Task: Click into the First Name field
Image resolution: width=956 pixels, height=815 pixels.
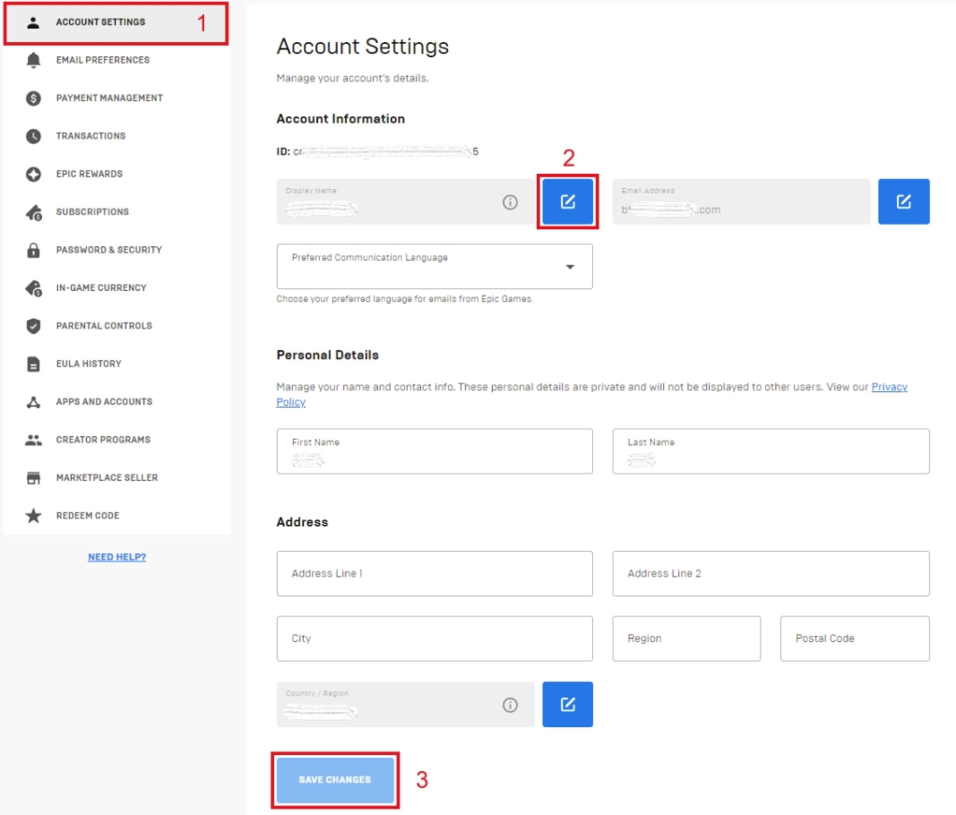Action: click(434, 452)
